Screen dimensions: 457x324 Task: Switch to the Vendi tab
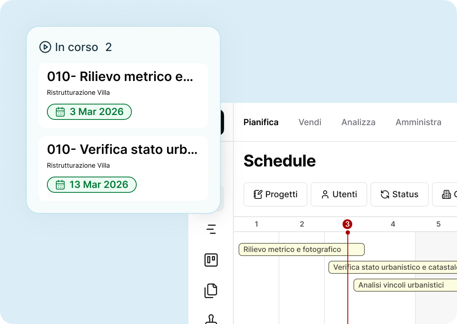click(310, 122)
